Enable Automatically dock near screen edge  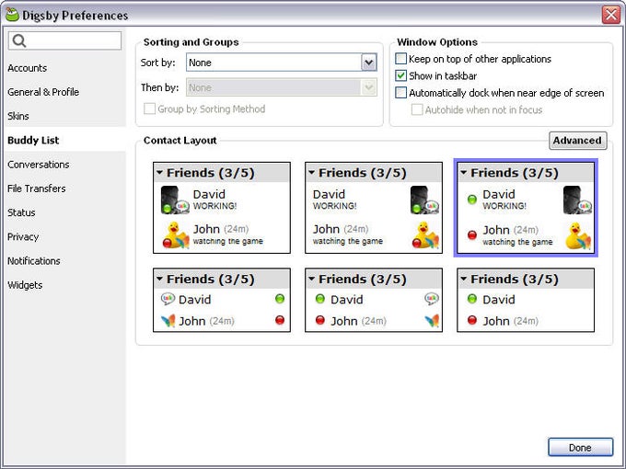(x=400, y=93)
